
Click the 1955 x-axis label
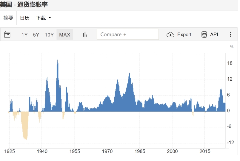tap(75, 151)
